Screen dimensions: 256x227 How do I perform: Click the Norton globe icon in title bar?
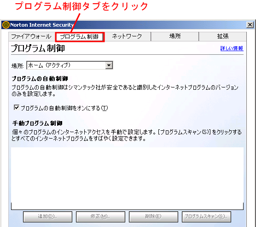click(6, 25)
